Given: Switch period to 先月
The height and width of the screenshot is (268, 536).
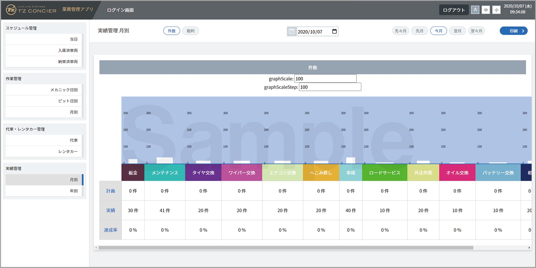Looking at the screenshot, I should tap(419, 31).
